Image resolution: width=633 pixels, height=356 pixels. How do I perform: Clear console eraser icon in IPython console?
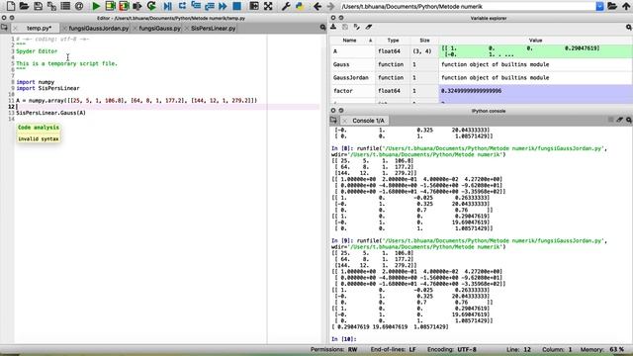(620, 120)
